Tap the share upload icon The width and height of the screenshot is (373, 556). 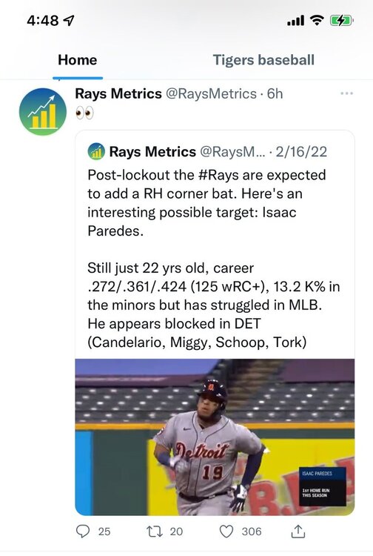298,531
